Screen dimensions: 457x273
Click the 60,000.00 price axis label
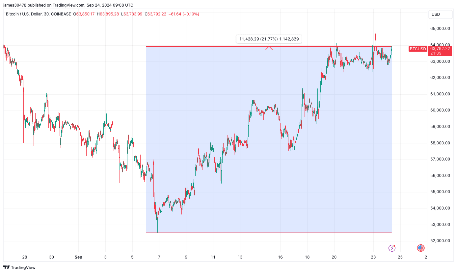pos(440,110)
